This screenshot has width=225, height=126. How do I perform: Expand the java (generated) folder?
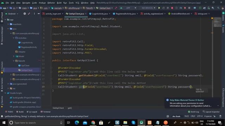pos(8,84)
